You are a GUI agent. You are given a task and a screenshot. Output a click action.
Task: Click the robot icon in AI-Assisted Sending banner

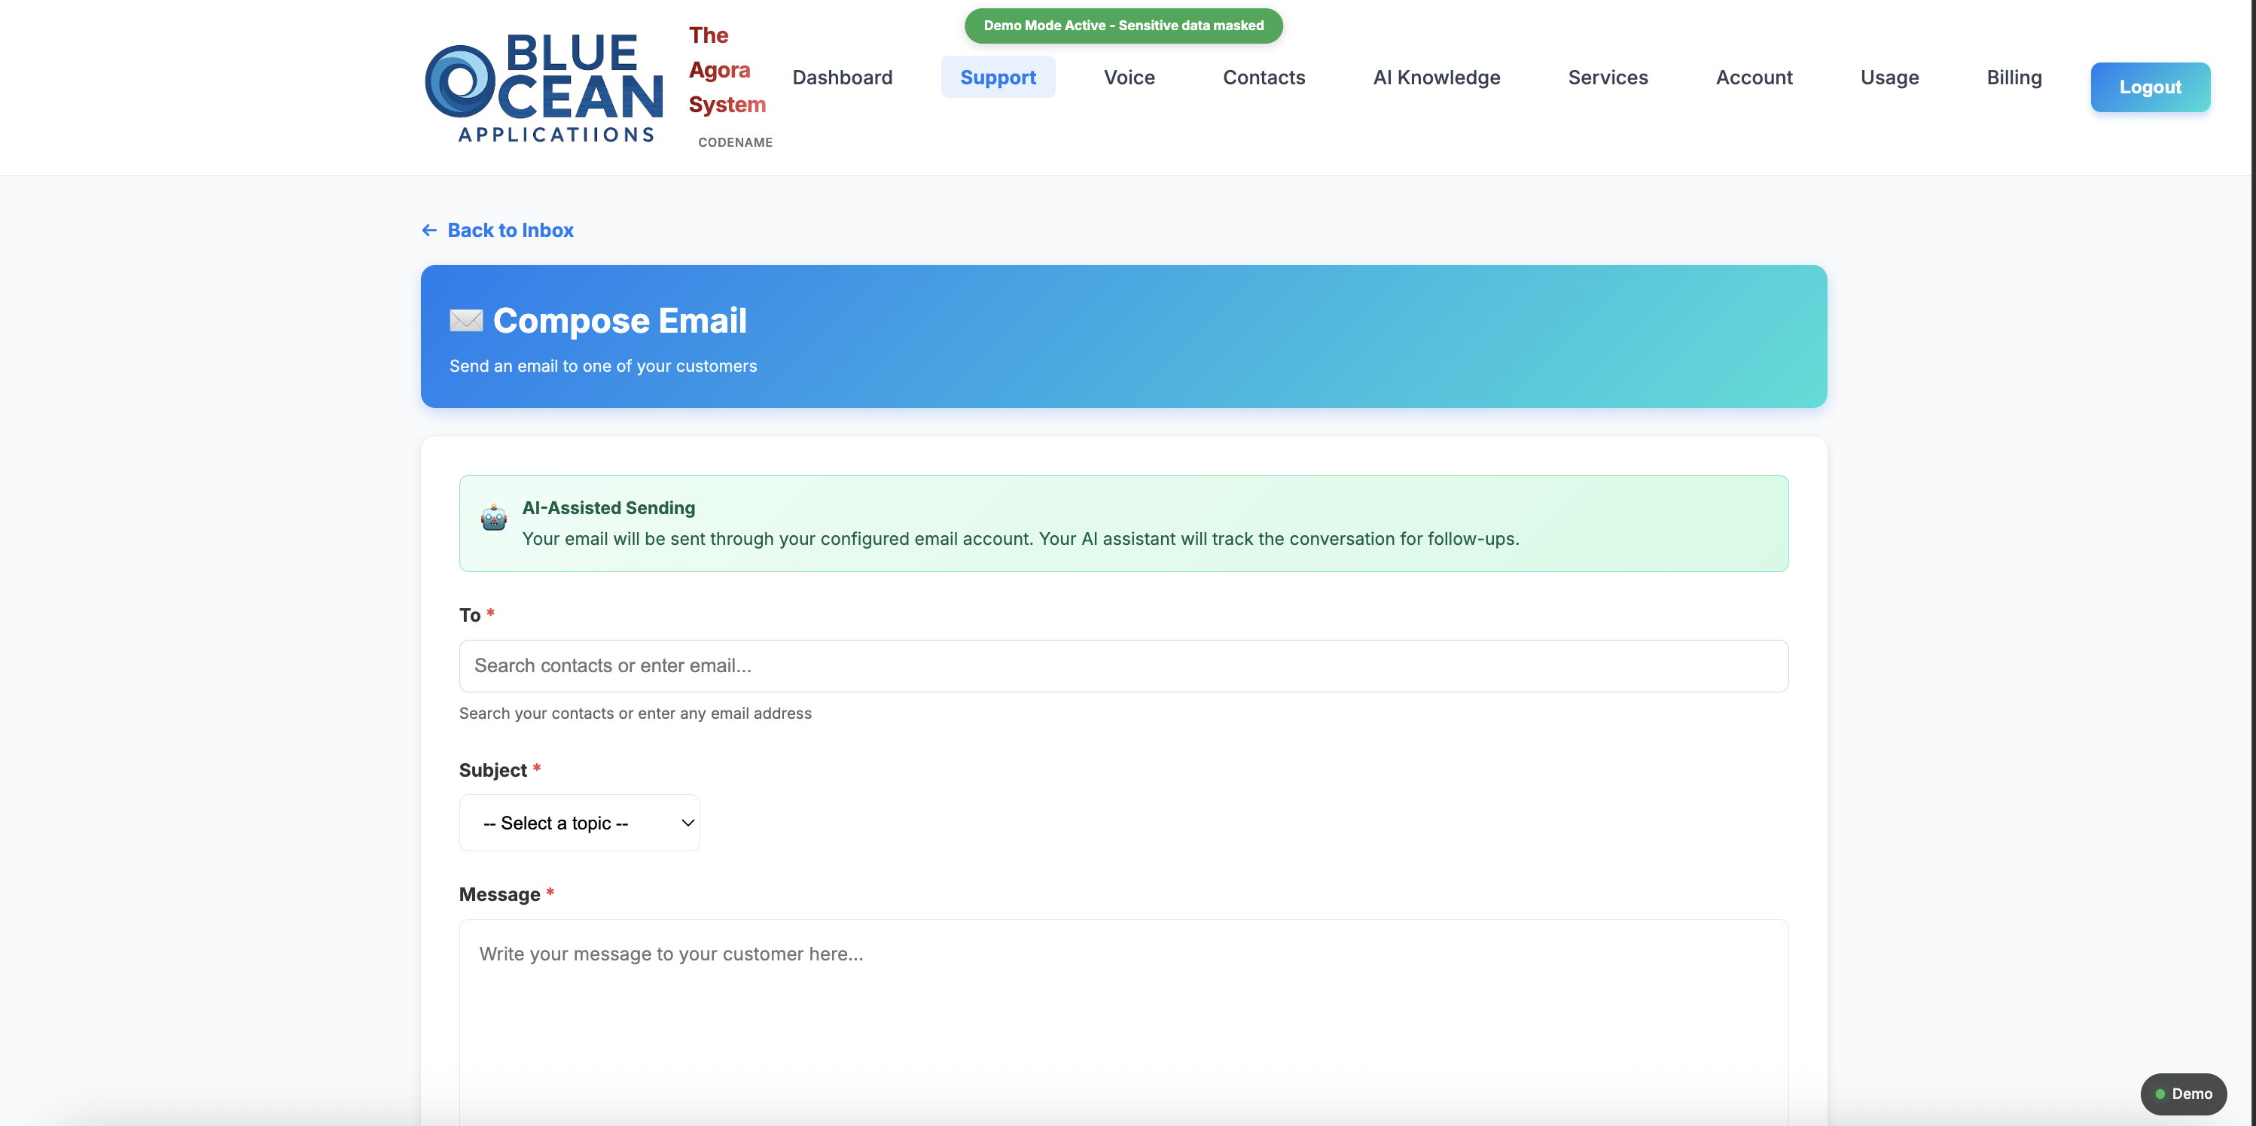(493, 516)
